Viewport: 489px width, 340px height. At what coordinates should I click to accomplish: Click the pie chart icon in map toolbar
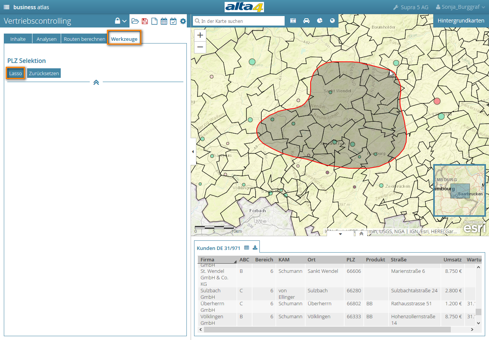click(319, 21)
